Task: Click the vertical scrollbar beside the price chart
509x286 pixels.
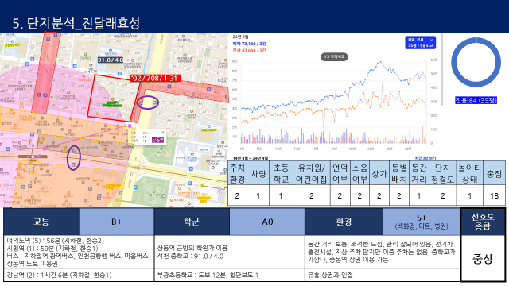Action: [441, 69]
